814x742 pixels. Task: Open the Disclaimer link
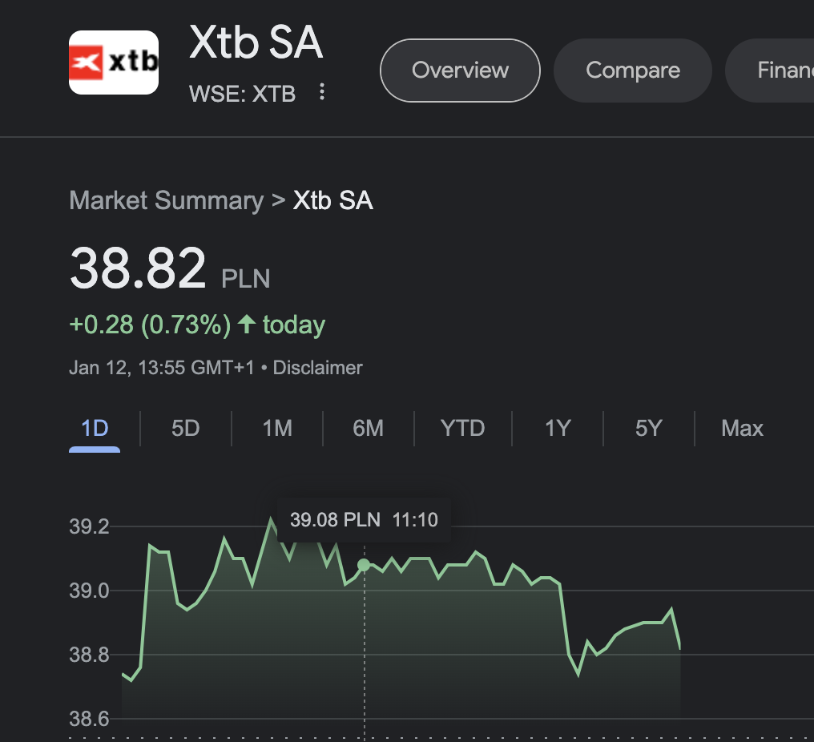point(318,368)
